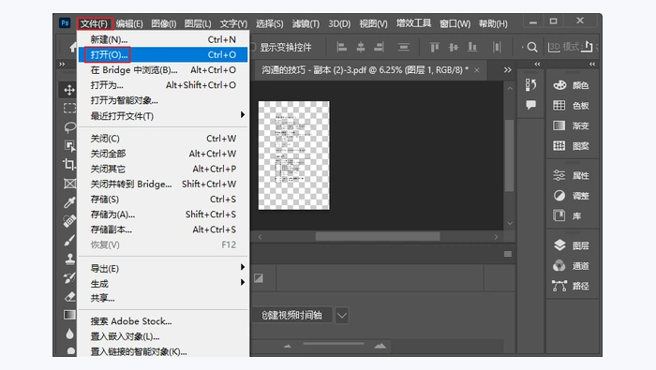The width and height of the screenshot is (656, 370).
Task: Click the Search magnifier icon
Action: (532, 47)
